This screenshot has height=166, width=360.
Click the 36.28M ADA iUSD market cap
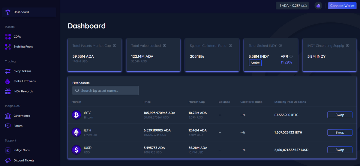(x=198, y=148)
